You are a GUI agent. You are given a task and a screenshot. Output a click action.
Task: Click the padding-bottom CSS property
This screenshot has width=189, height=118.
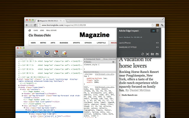tap(94, 78)
